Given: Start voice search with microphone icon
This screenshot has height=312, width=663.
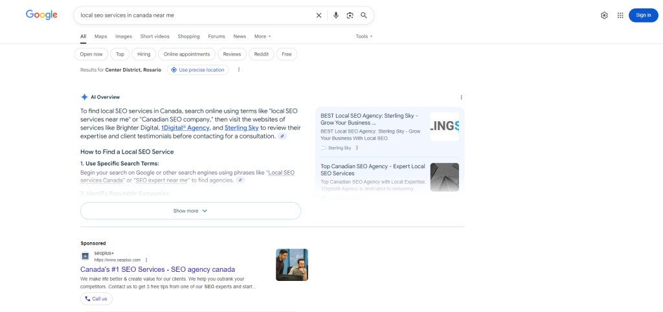Looking at the screenshot, I should 336,16.
